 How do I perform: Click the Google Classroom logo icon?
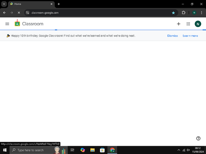[x=17, y=23]
